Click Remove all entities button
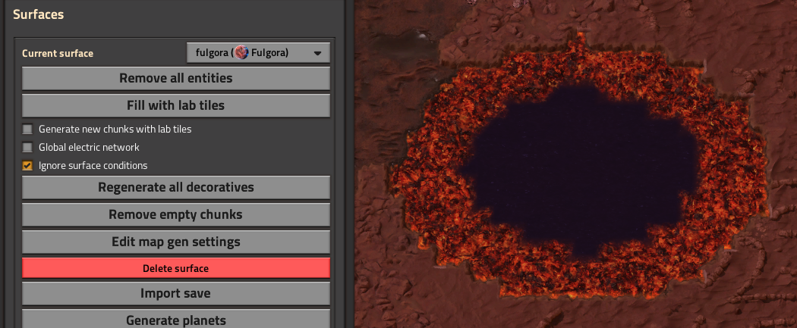The width and height of the screenshot is (797, 328). (176, 78)
